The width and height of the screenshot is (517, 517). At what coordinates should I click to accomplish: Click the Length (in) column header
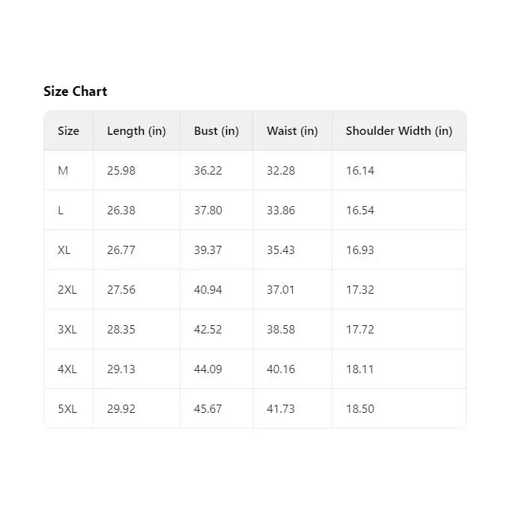point(136,131)
